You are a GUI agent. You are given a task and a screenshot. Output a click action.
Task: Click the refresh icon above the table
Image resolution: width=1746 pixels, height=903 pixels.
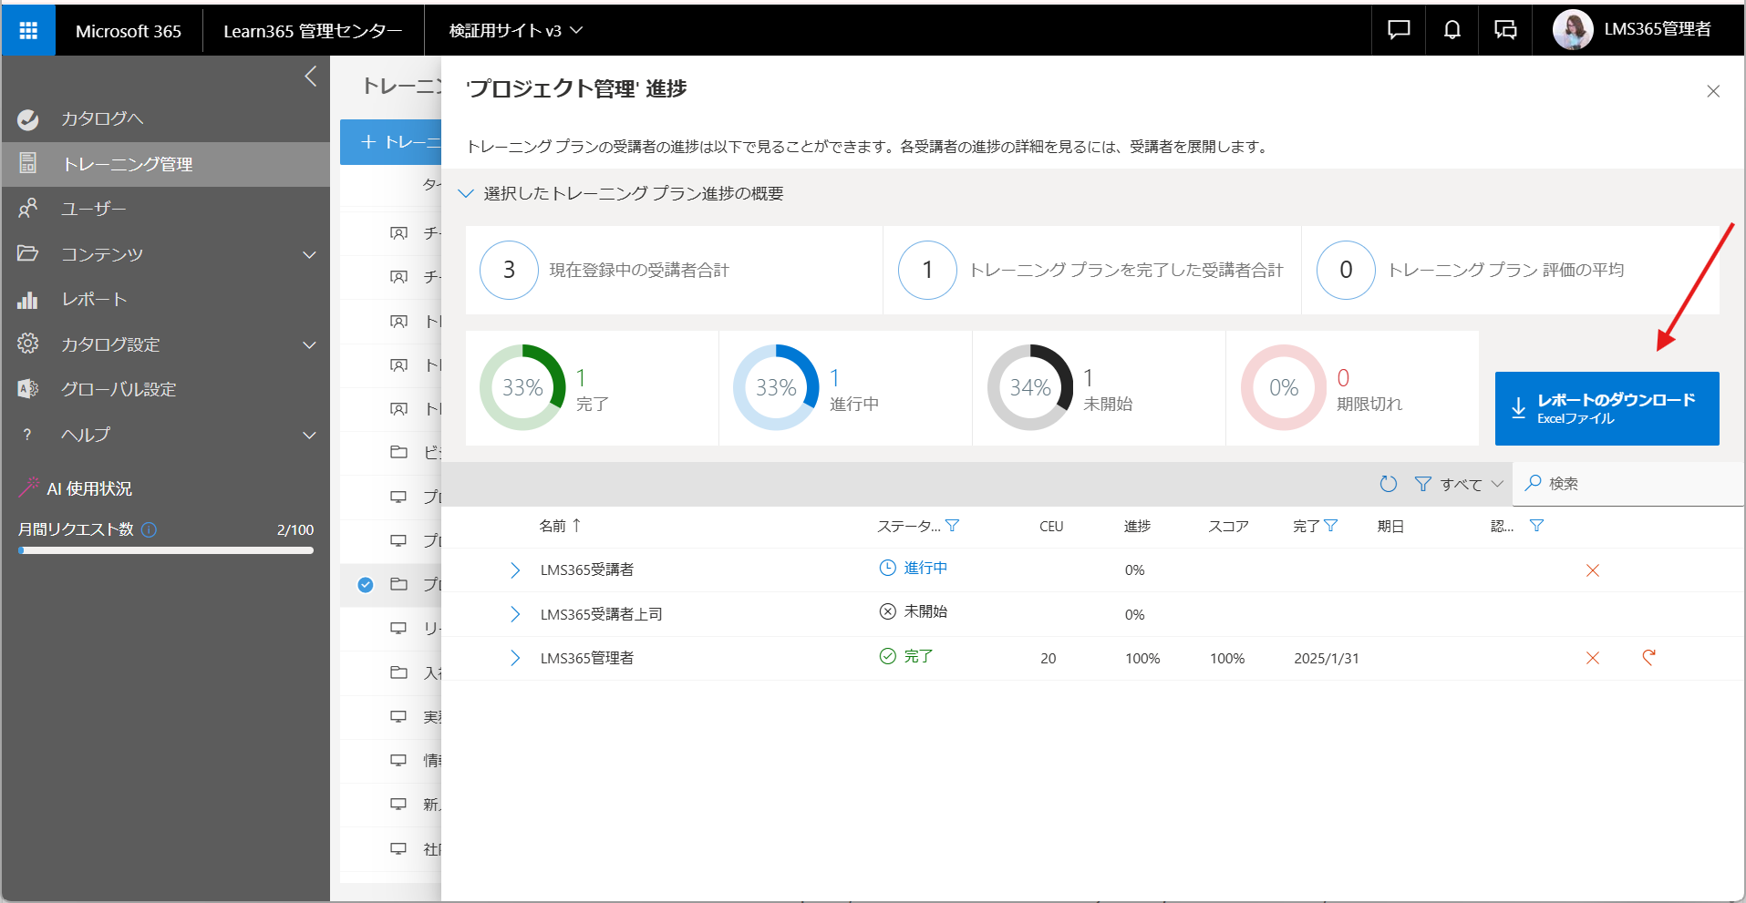(x=1389, y=484)
